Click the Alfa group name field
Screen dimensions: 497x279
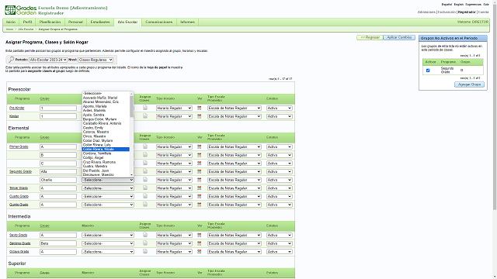(x=58, y=172)
